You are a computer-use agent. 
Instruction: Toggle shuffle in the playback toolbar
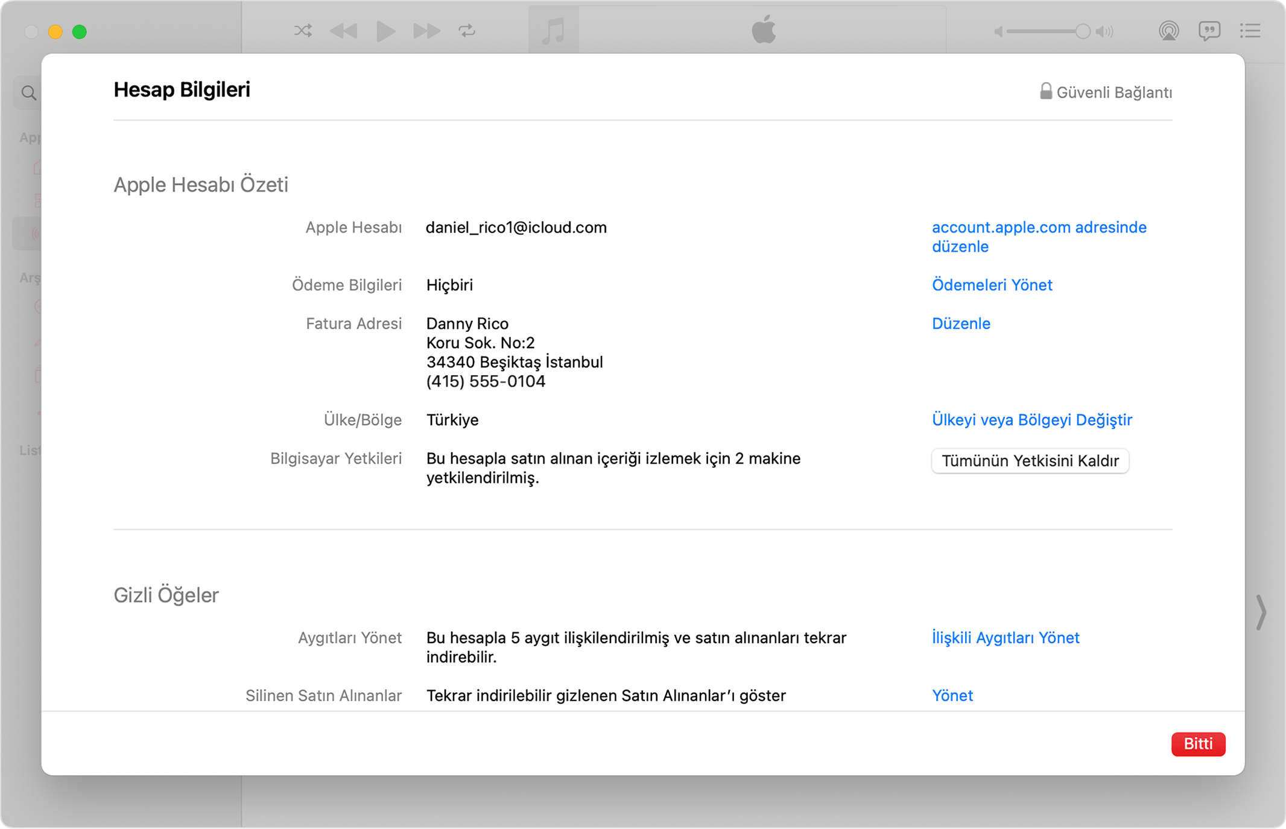tap(303, 31)
